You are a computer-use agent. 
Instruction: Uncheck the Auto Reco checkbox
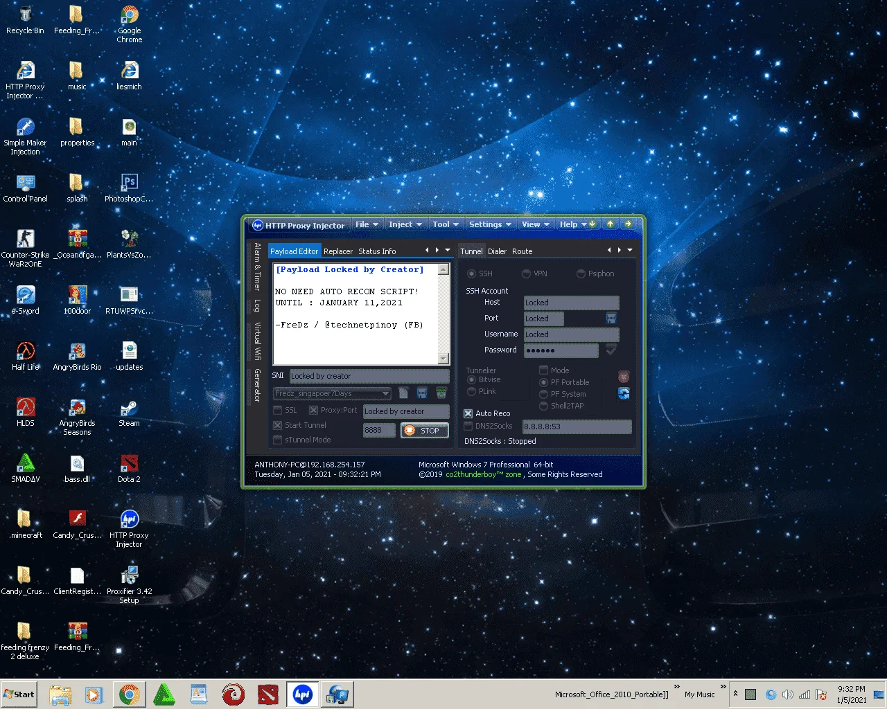[468, 413]
